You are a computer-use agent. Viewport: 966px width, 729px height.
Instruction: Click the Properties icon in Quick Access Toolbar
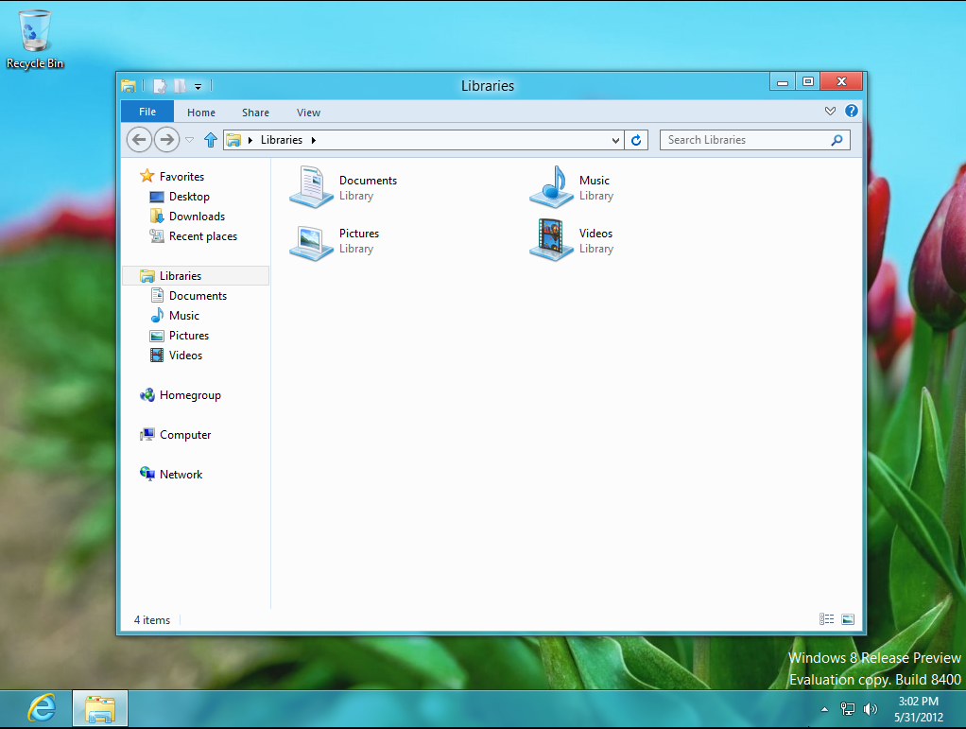(x=158, y=85)
